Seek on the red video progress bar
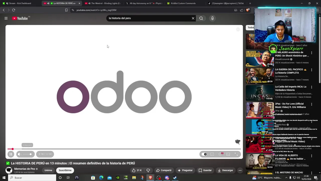Screen dimensions: 321x181 click(124, 149)
